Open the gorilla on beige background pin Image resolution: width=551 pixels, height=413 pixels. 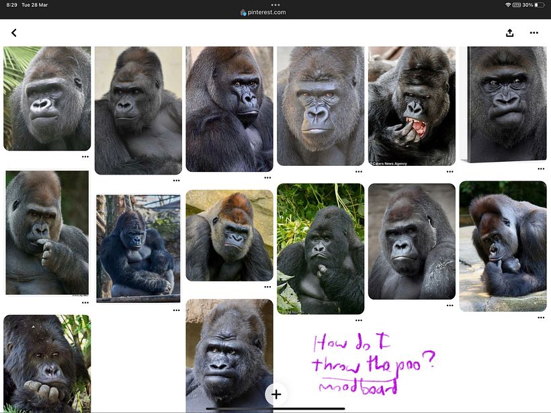(x=138, y=110)
